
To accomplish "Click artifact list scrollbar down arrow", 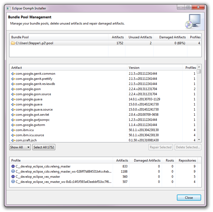I will pyautogui.click(x=199, y=140).
